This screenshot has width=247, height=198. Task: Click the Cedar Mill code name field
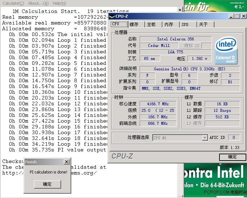159,45
